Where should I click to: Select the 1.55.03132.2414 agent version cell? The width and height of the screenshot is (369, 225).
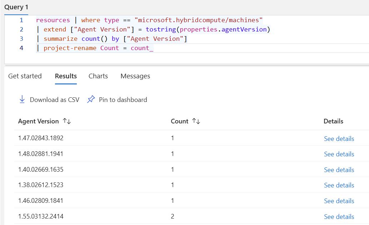pyautogui.click(x=41, y=216)
